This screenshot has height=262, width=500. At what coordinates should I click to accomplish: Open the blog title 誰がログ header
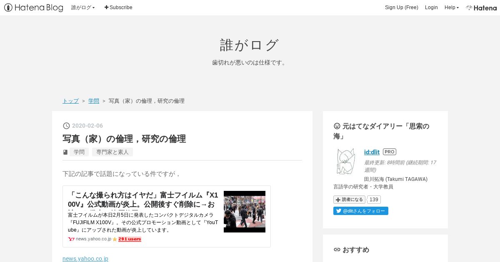pos(250,45)
